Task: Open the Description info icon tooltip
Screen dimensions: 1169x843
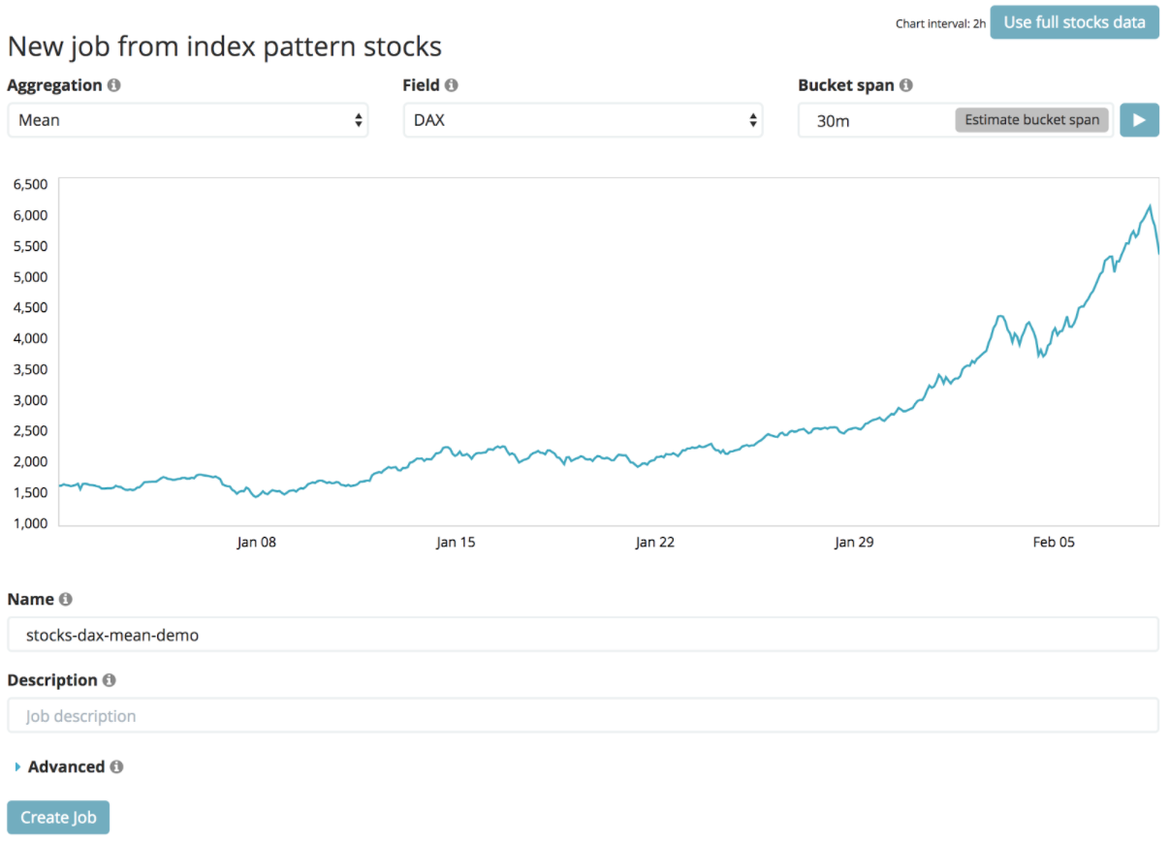Action: click(110, 680)
